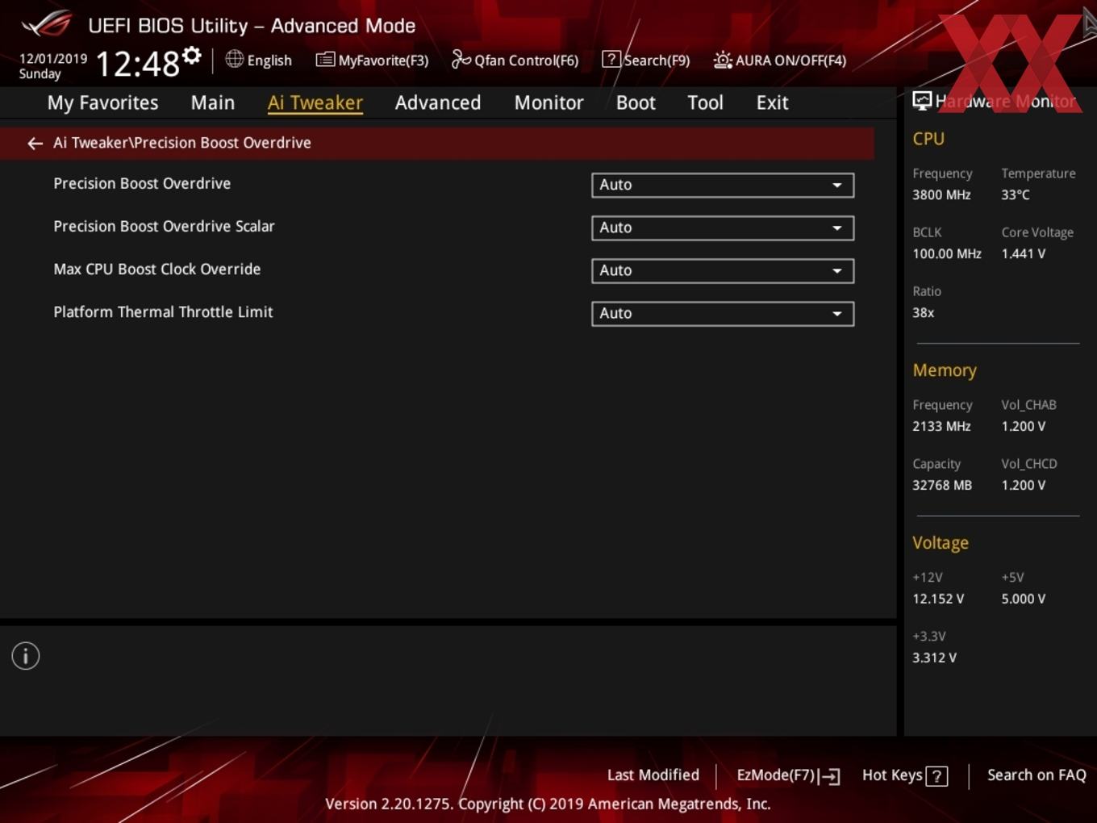The image size is (1097, 823).
Task: Click memory capacity value 32768 MB
Action: pos(942,485)
